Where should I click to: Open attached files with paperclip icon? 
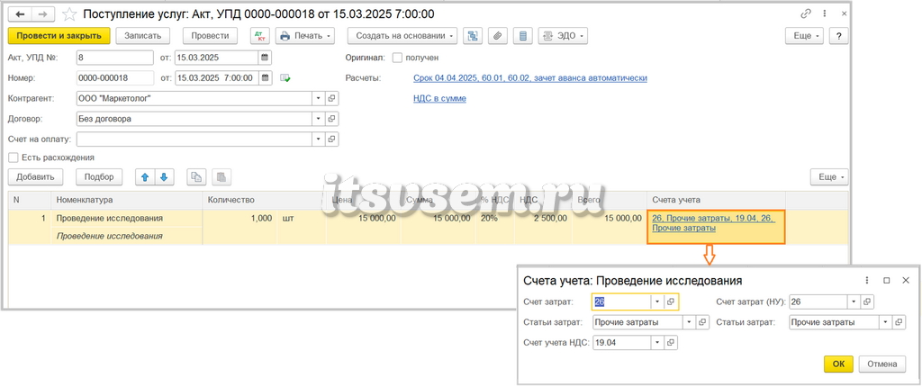coord(497,36)
